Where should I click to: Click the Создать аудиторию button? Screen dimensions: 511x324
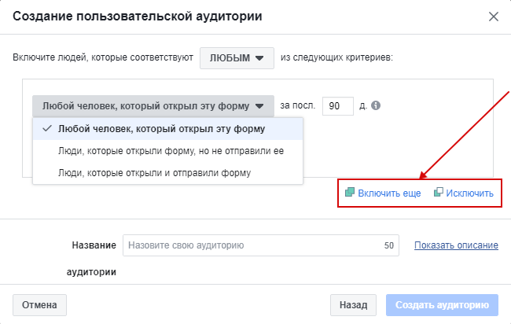(443, 304)
